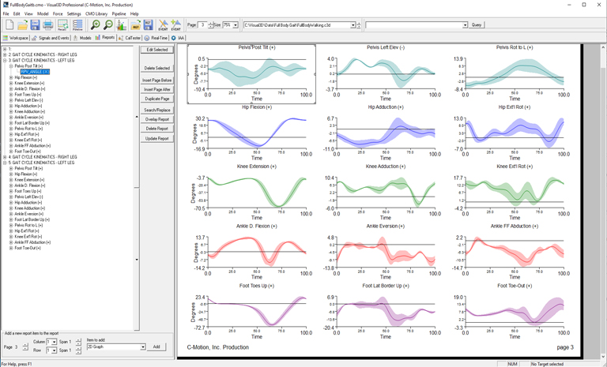Click the report graph toolbar icon
Viewport: 607px width, 367px height.
tap(122, 25)
